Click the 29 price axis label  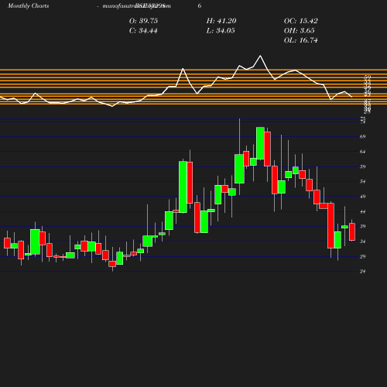coord(362,256)
